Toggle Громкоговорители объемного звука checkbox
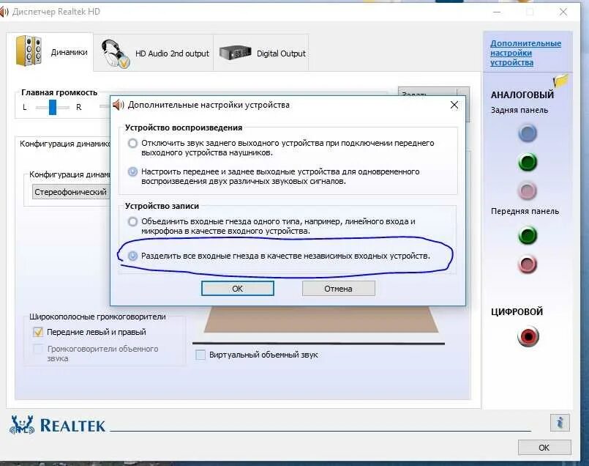The height and width of the screenshot is (466, 589). (x=38, y=349)
